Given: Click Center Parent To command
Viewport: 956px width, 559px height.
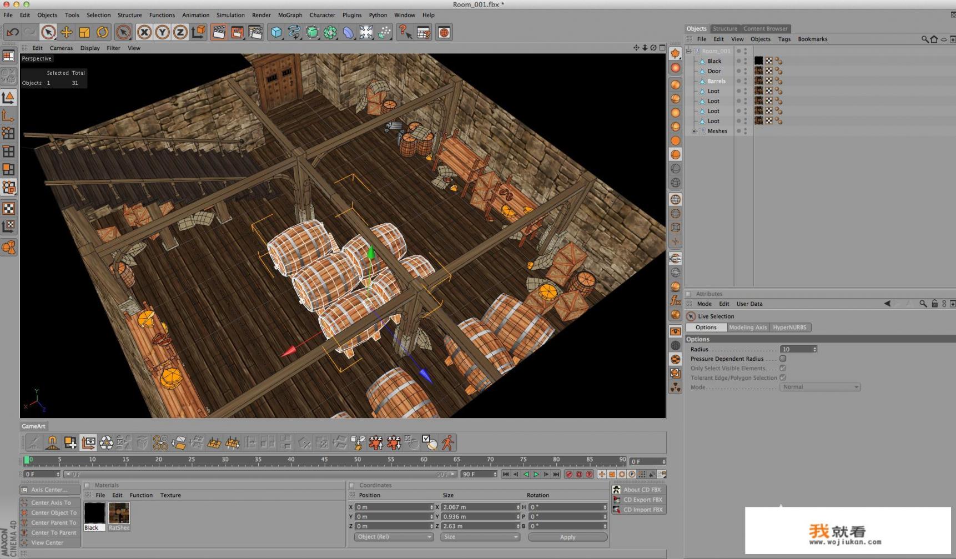Looking at the screenshot, I should 50,522.
